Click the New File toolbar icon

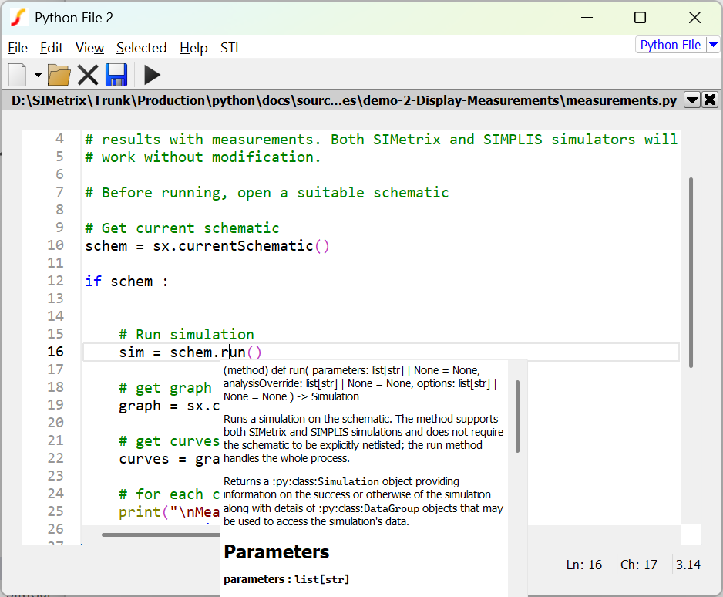pyautogui.click(x=17, y=75)
